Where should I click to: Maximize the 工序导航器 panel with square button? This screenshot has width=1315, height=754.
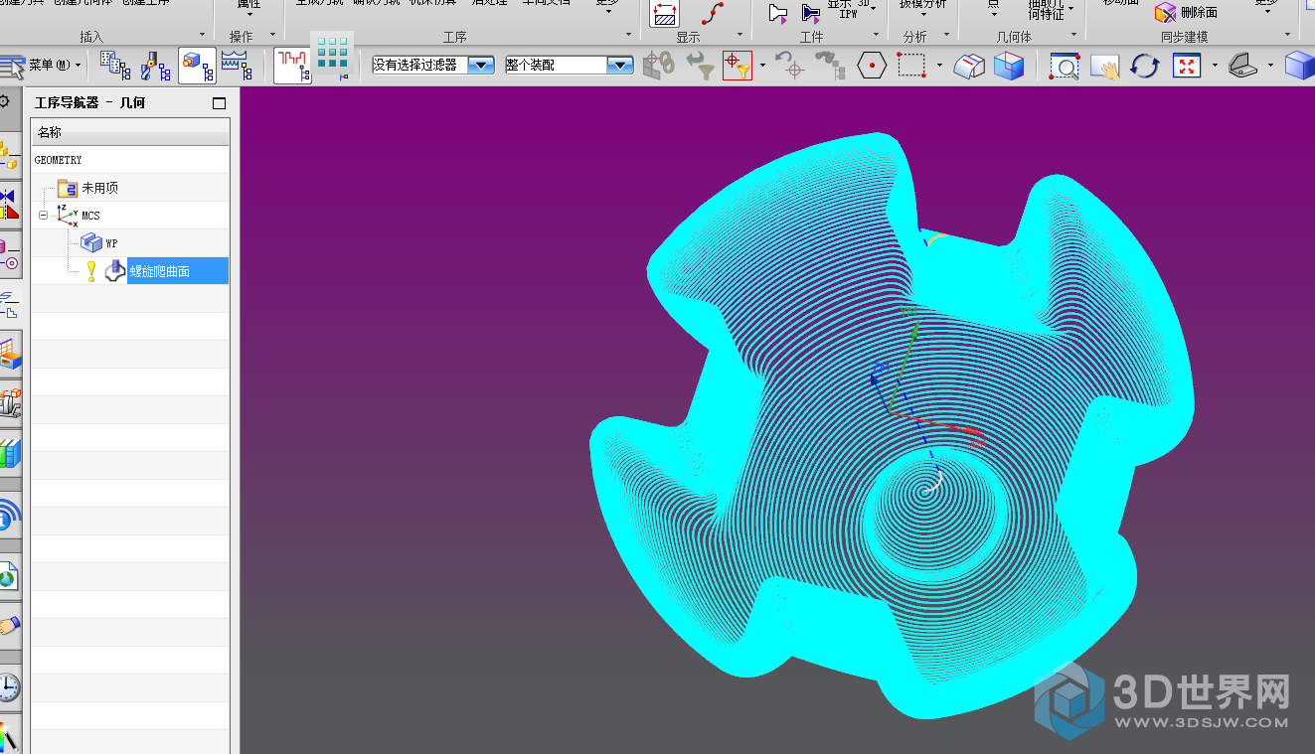220,102
